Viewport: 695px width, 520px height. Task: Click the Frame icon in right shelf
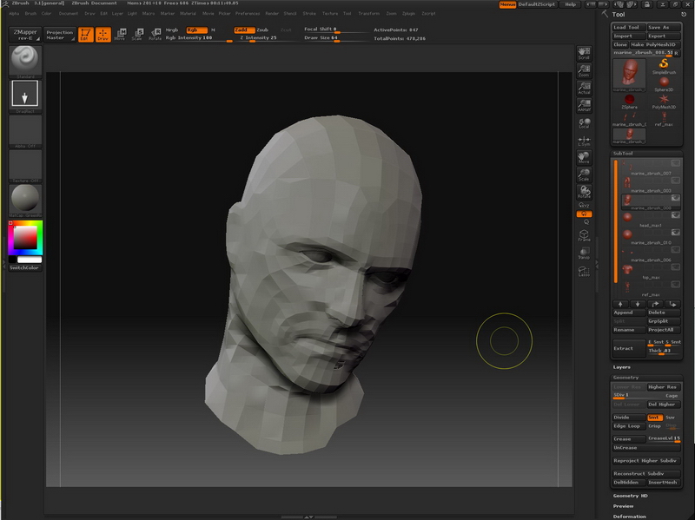584,235
